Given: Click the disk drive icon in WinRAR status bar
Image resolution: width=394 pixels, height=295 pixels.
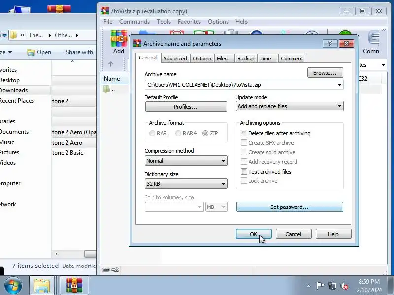Looking at the screenshot, I should point(106,269).
